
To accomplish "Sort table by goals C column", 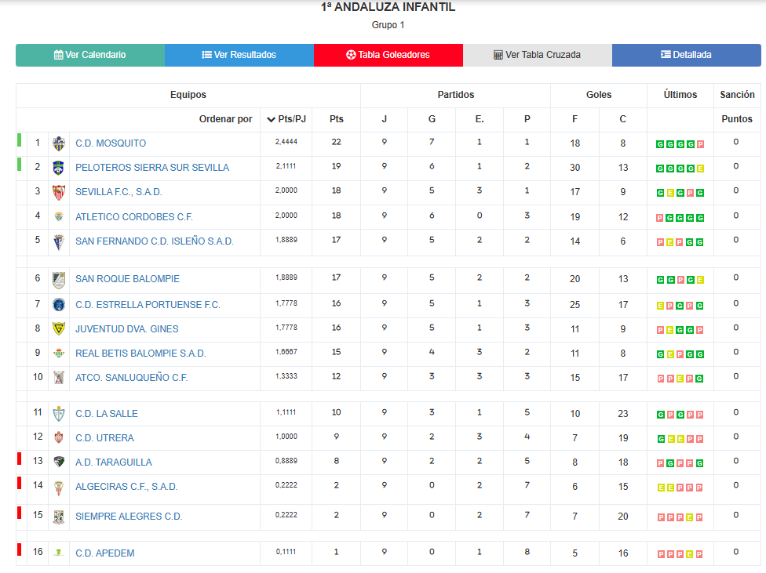I will pyautogui.click(x=622, y=120).
